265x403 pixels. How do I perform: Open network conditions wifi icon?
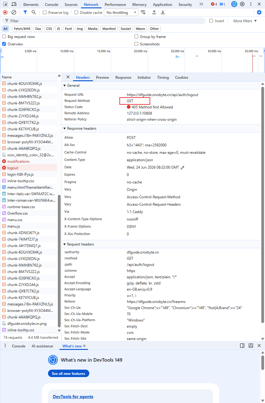coord(143,12)
